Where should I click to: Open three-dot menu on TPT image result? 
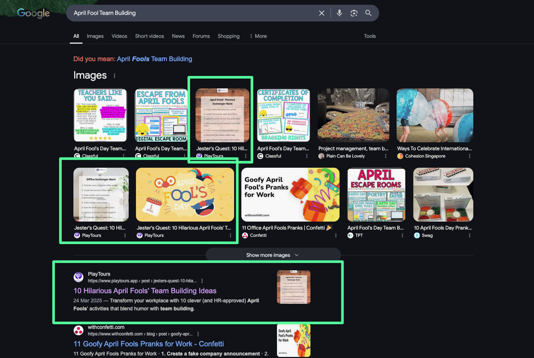tap(402, 235)
